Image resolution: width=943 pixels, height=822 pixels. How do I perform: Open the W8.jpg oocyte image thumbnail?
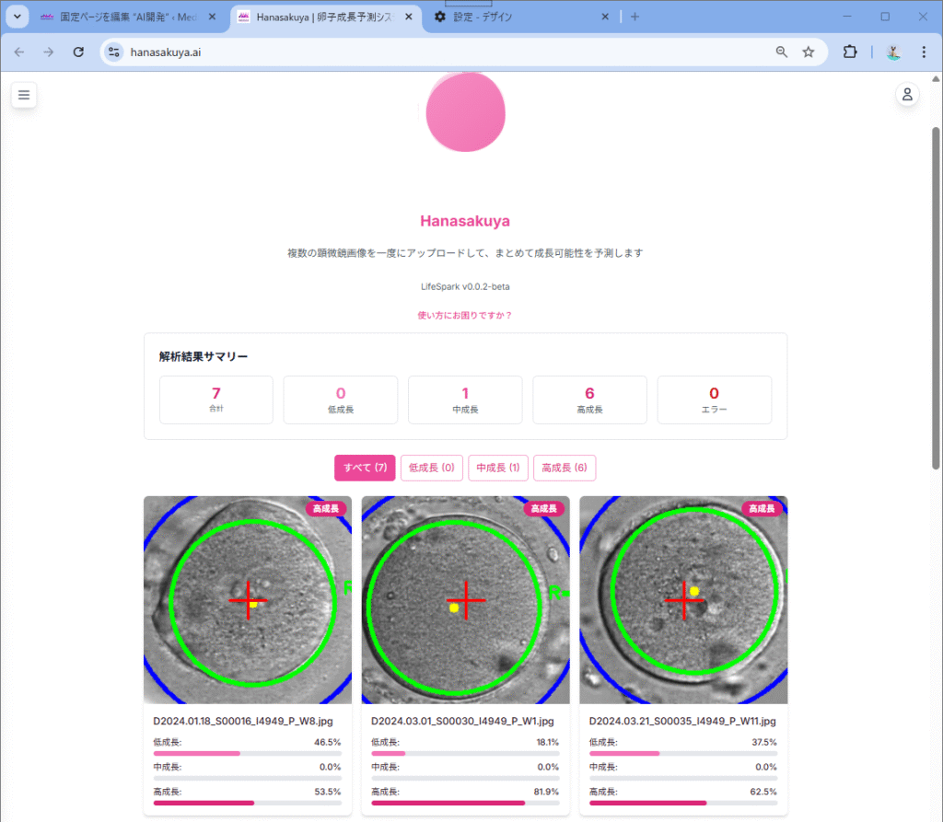pyautogui.click(x=247, y=600)
